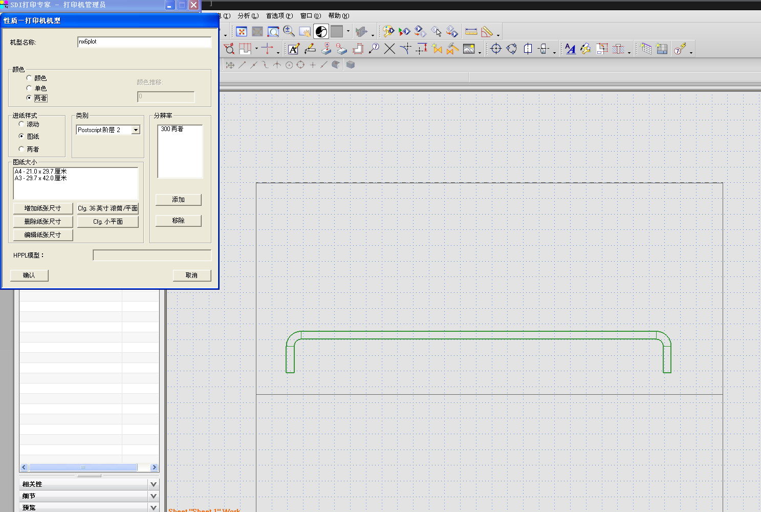Viewport: 761px width, 512px height.
Task: Toggle the black-and-white monochrome display icon
Action: click(x=321, y=32)
